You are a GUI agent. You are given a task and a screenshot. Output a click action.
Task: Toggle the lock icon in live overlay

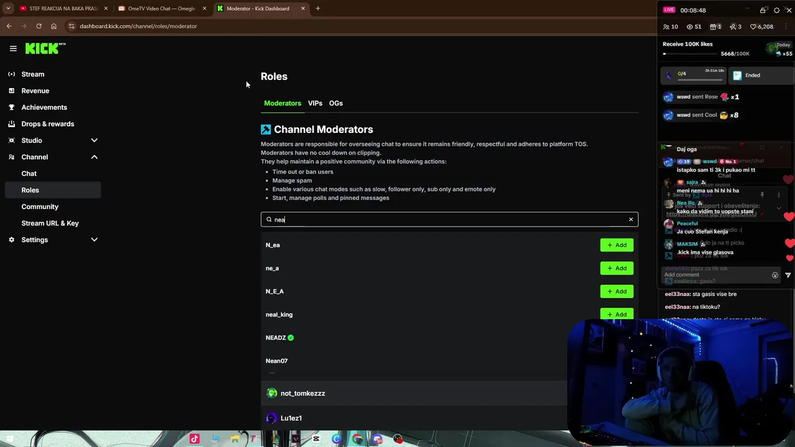[x=763, y=10]
